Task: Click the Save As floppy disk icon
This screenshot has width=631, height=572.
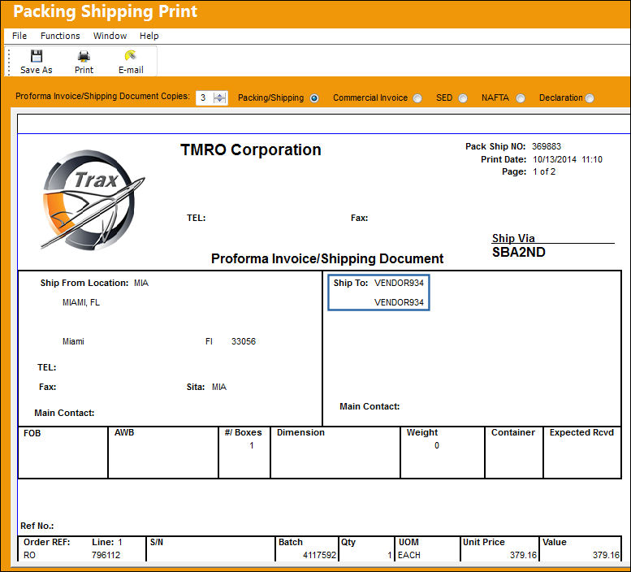Action: tap(37, 55)
